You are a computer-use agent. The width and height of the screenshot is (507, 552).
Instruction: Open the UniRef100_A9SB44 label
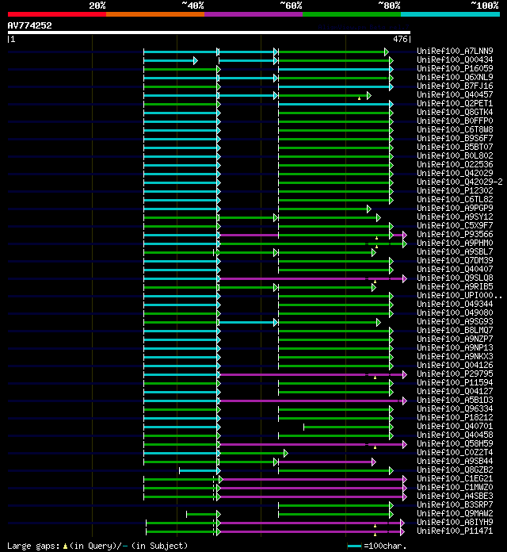455,461
